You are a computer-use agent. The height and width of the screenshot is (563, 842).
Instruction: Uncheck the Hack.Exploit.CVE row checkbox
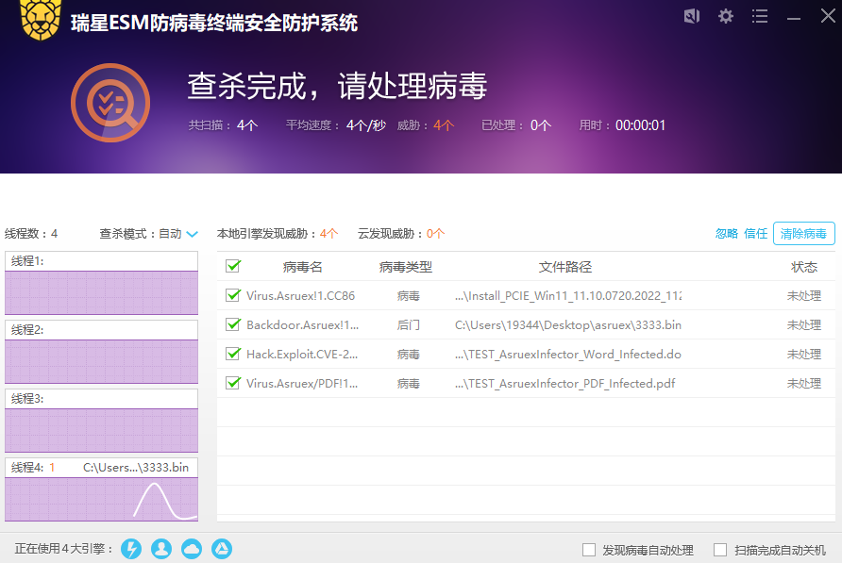coord(233,354)
